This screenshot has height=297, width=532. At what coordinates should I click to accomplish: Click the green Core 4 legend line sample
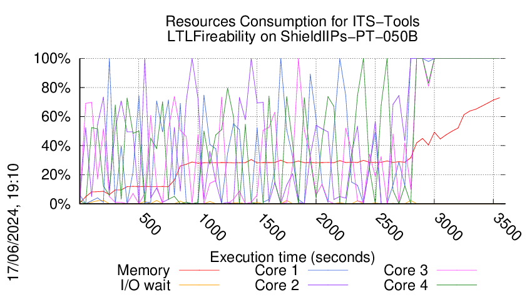pos(457,284)
